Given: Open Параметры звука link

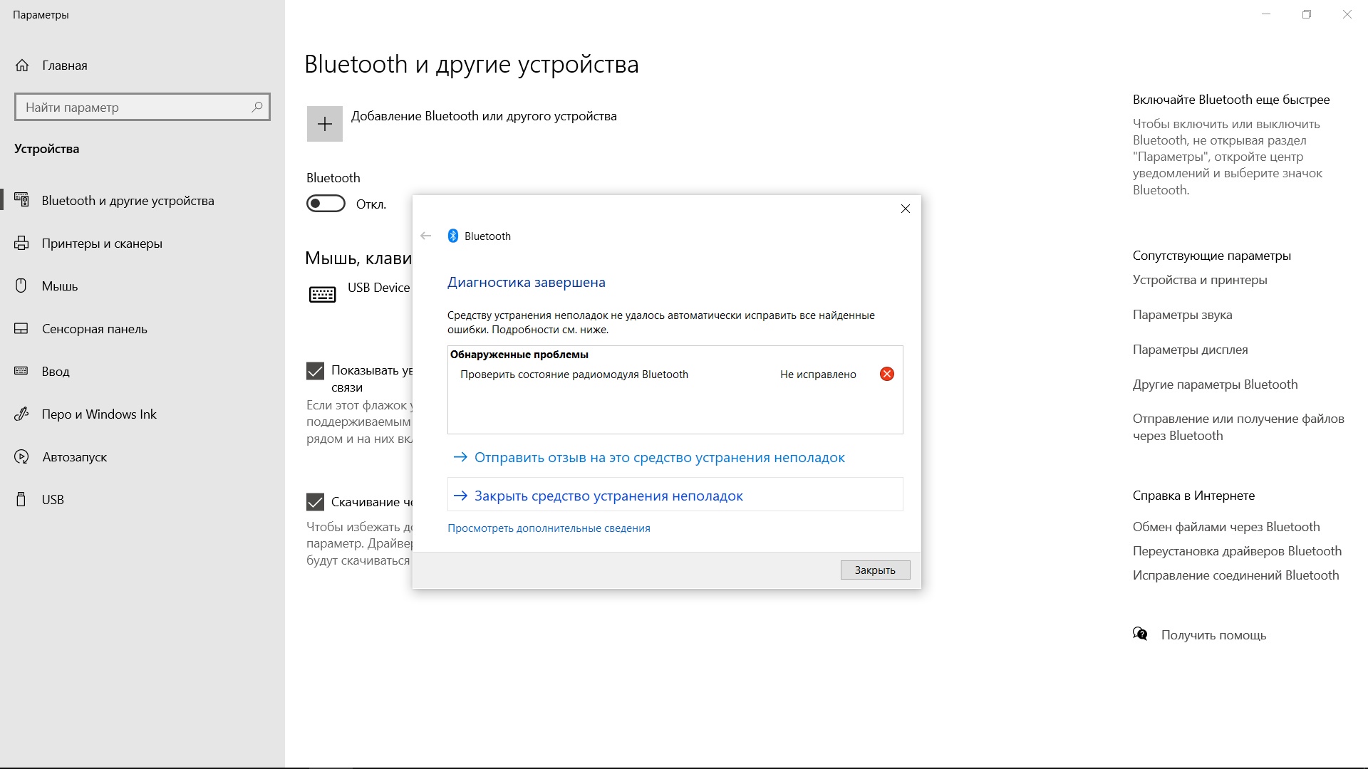Looking at the screenshot, I should coord(1182,315).
